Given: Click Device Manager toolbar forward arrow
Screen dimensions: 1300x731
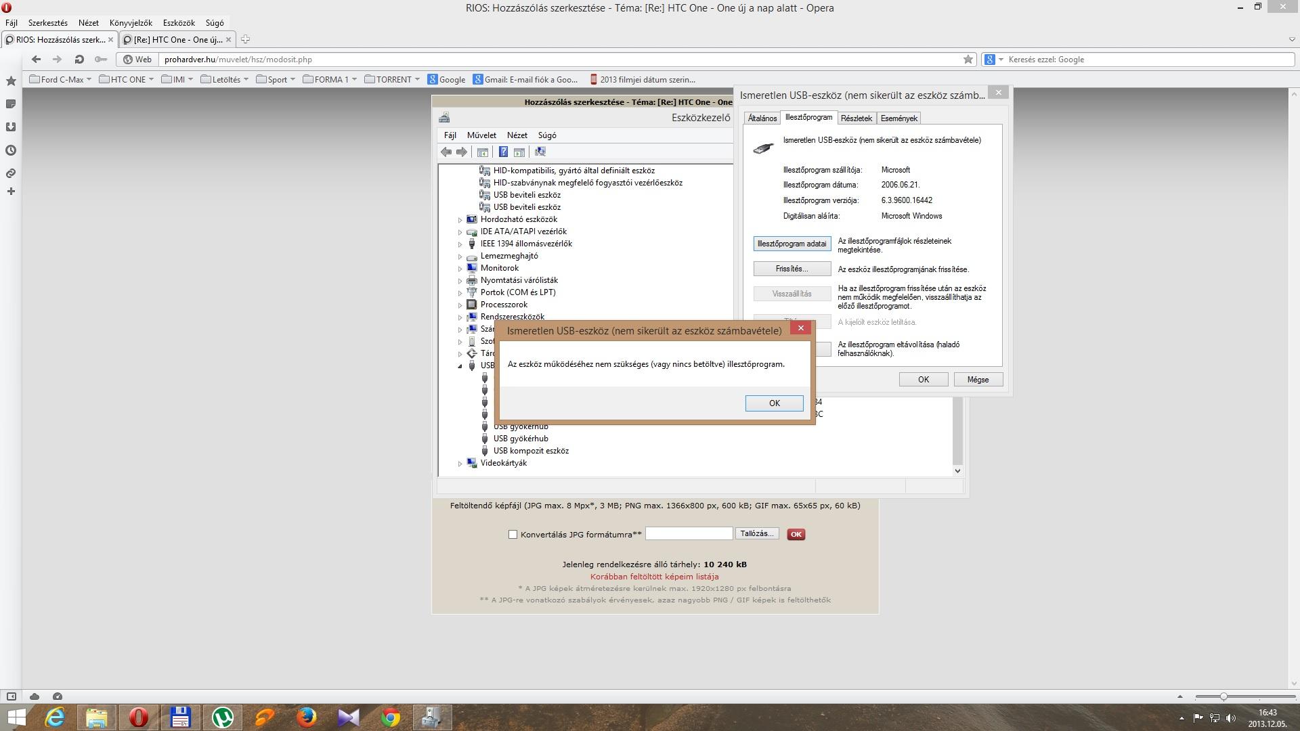Looking at the screenshot, I should tap(462, 152).
